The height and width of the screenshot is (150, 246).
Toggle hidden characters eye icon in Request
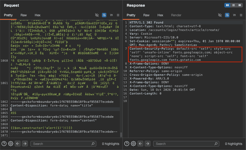pos(97,15)
